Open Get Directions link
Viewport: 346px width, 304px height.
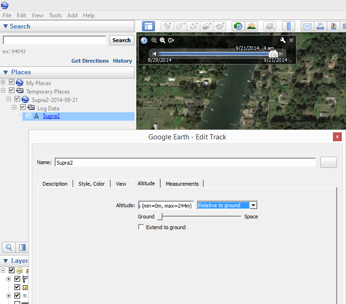(90, 61)
